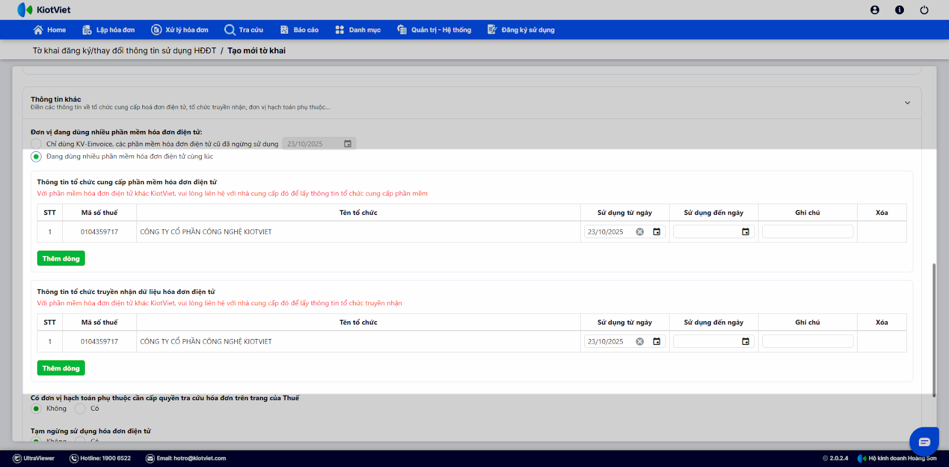Click 'Sử dụng từ ngày' header in software provider table
Screen dimensions: 949x467
(x=625, y=213)
